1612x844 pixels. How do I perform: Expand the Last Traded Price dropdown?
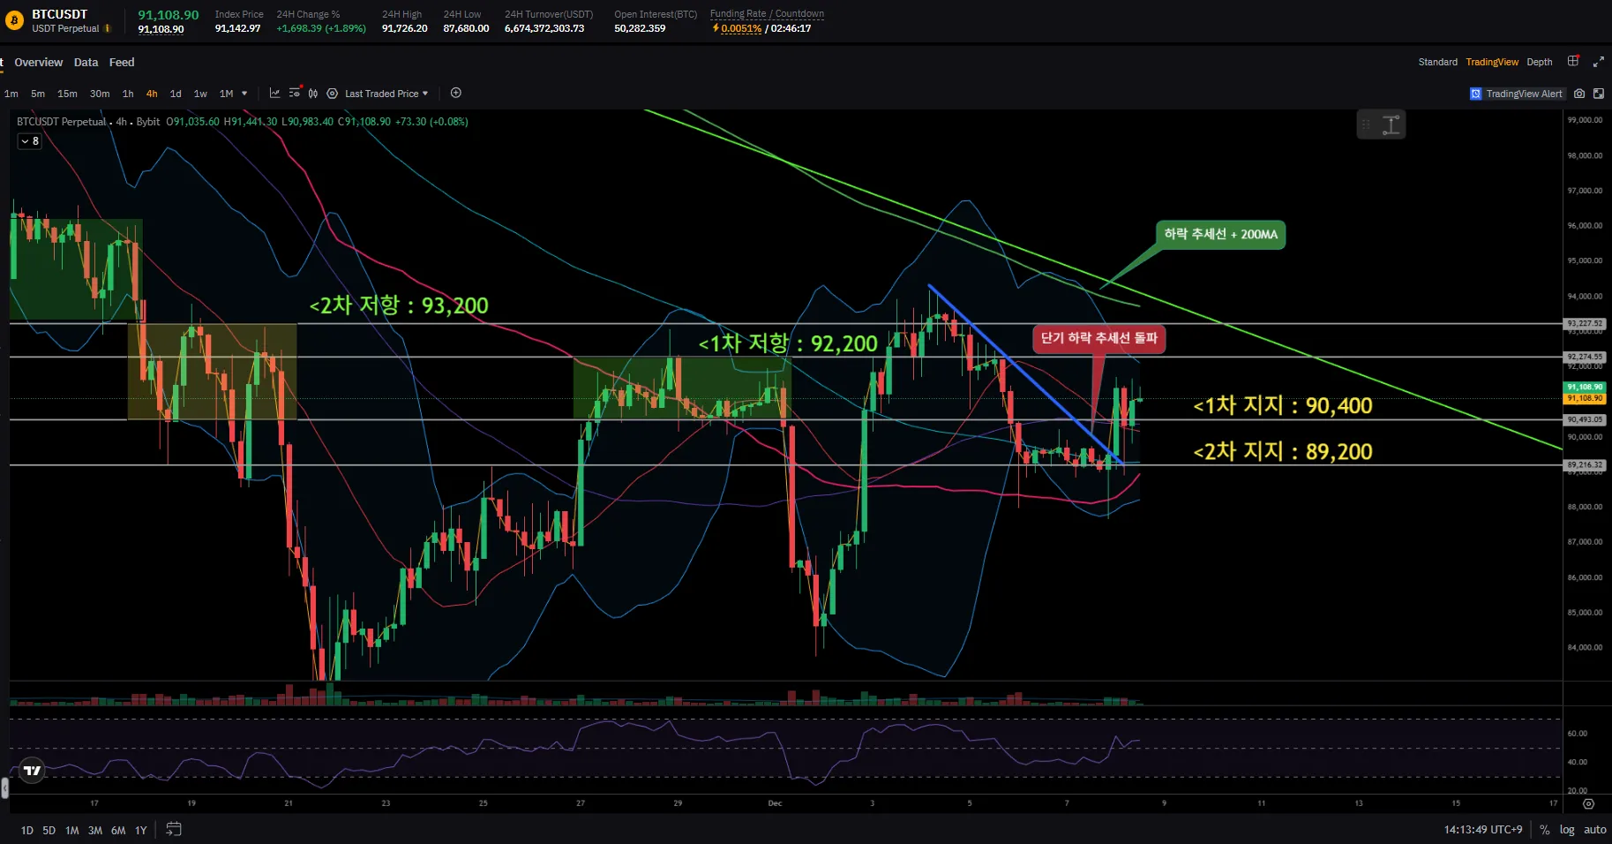tap(386, 94)
